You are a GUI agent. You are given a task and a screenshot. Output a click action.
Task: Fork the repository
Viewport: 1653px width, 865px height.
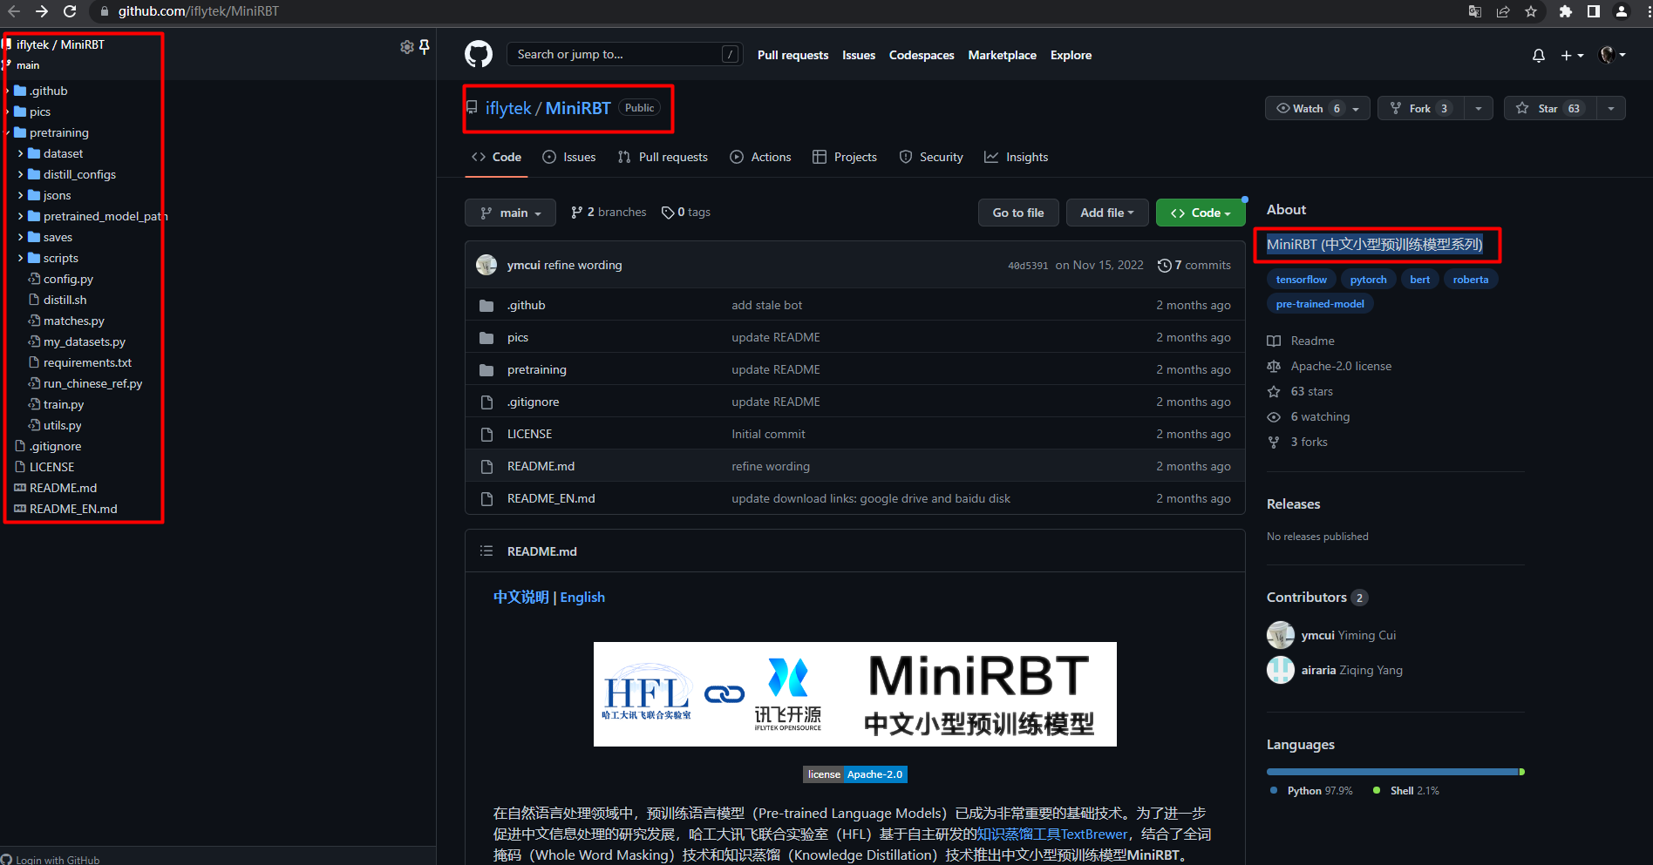[x=1421, y=108]
